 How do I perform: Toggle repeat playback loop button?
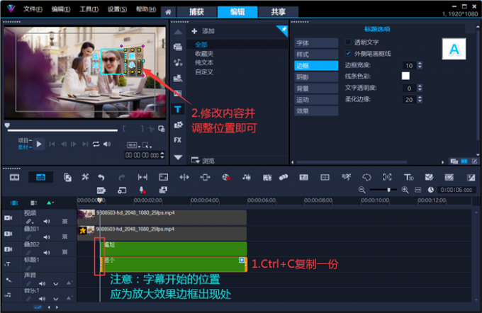tap(96, 144)
